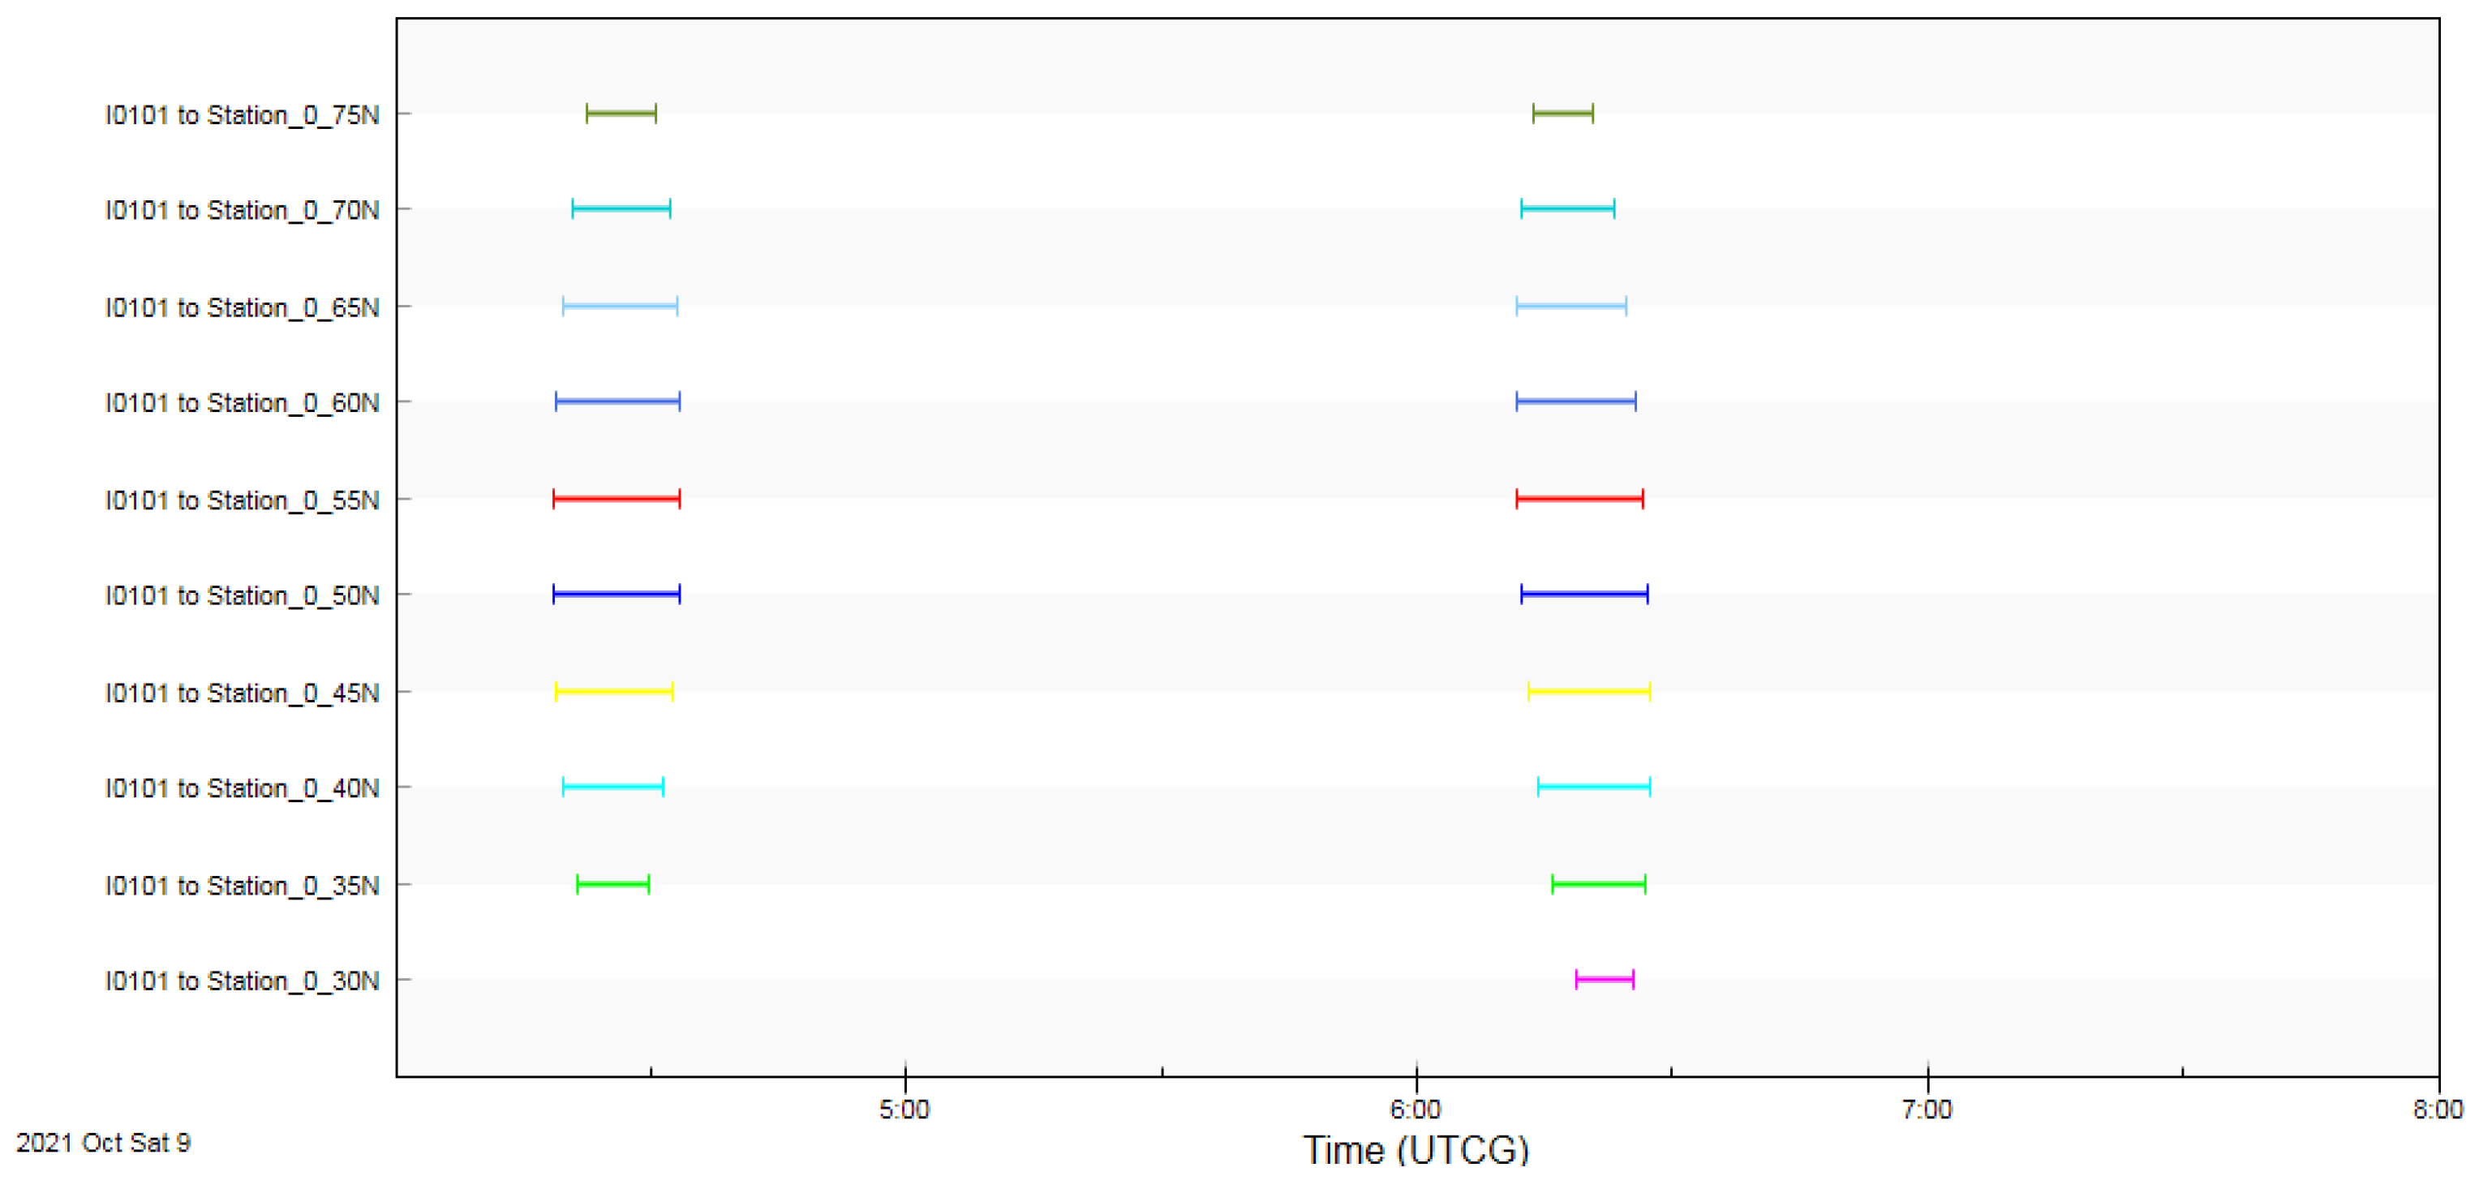This screenshot has width=2479, height=1189.
Task: Click the I0101 to Station_0_60N label
Action: click(x=242, y=403)
